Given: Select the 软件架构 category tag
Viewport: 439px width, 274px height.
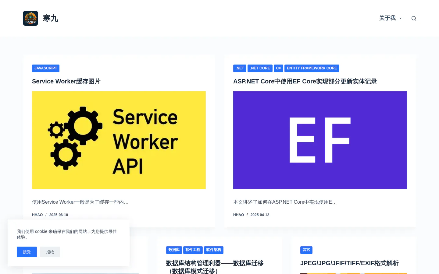Looking at the screenshot, I should [x=214, y=250].
